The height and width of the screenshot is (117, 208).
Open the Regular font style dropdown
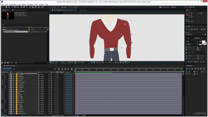tap(192, 44)
